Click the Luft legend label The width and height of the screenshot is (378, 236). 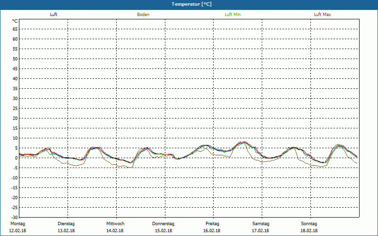click(53, 15)
